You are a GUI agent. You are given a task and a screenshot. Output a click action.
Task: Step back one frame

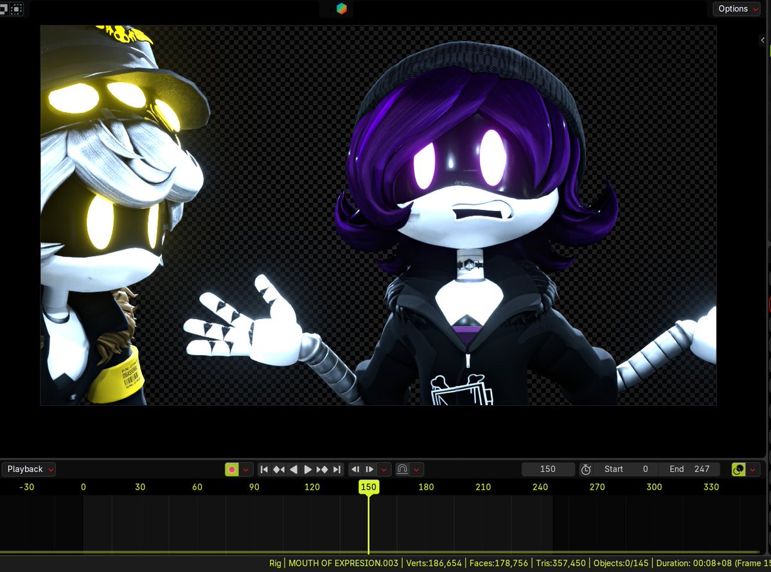click(356, 469)
